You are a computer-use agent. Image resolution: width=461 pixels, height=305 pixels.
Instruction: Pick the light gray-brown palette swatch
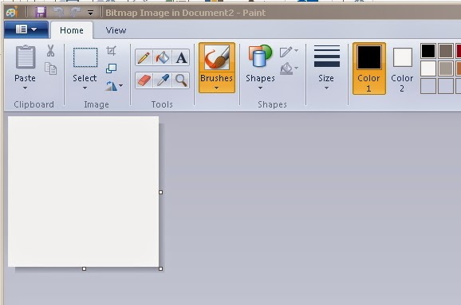tap(446, 68)
